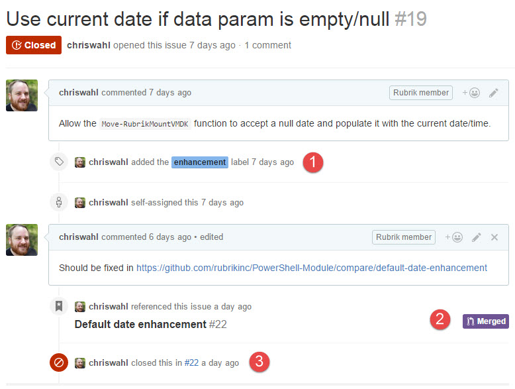
Task: Click the add reaction smiley on first comment
Action: (x=471, y=93)
